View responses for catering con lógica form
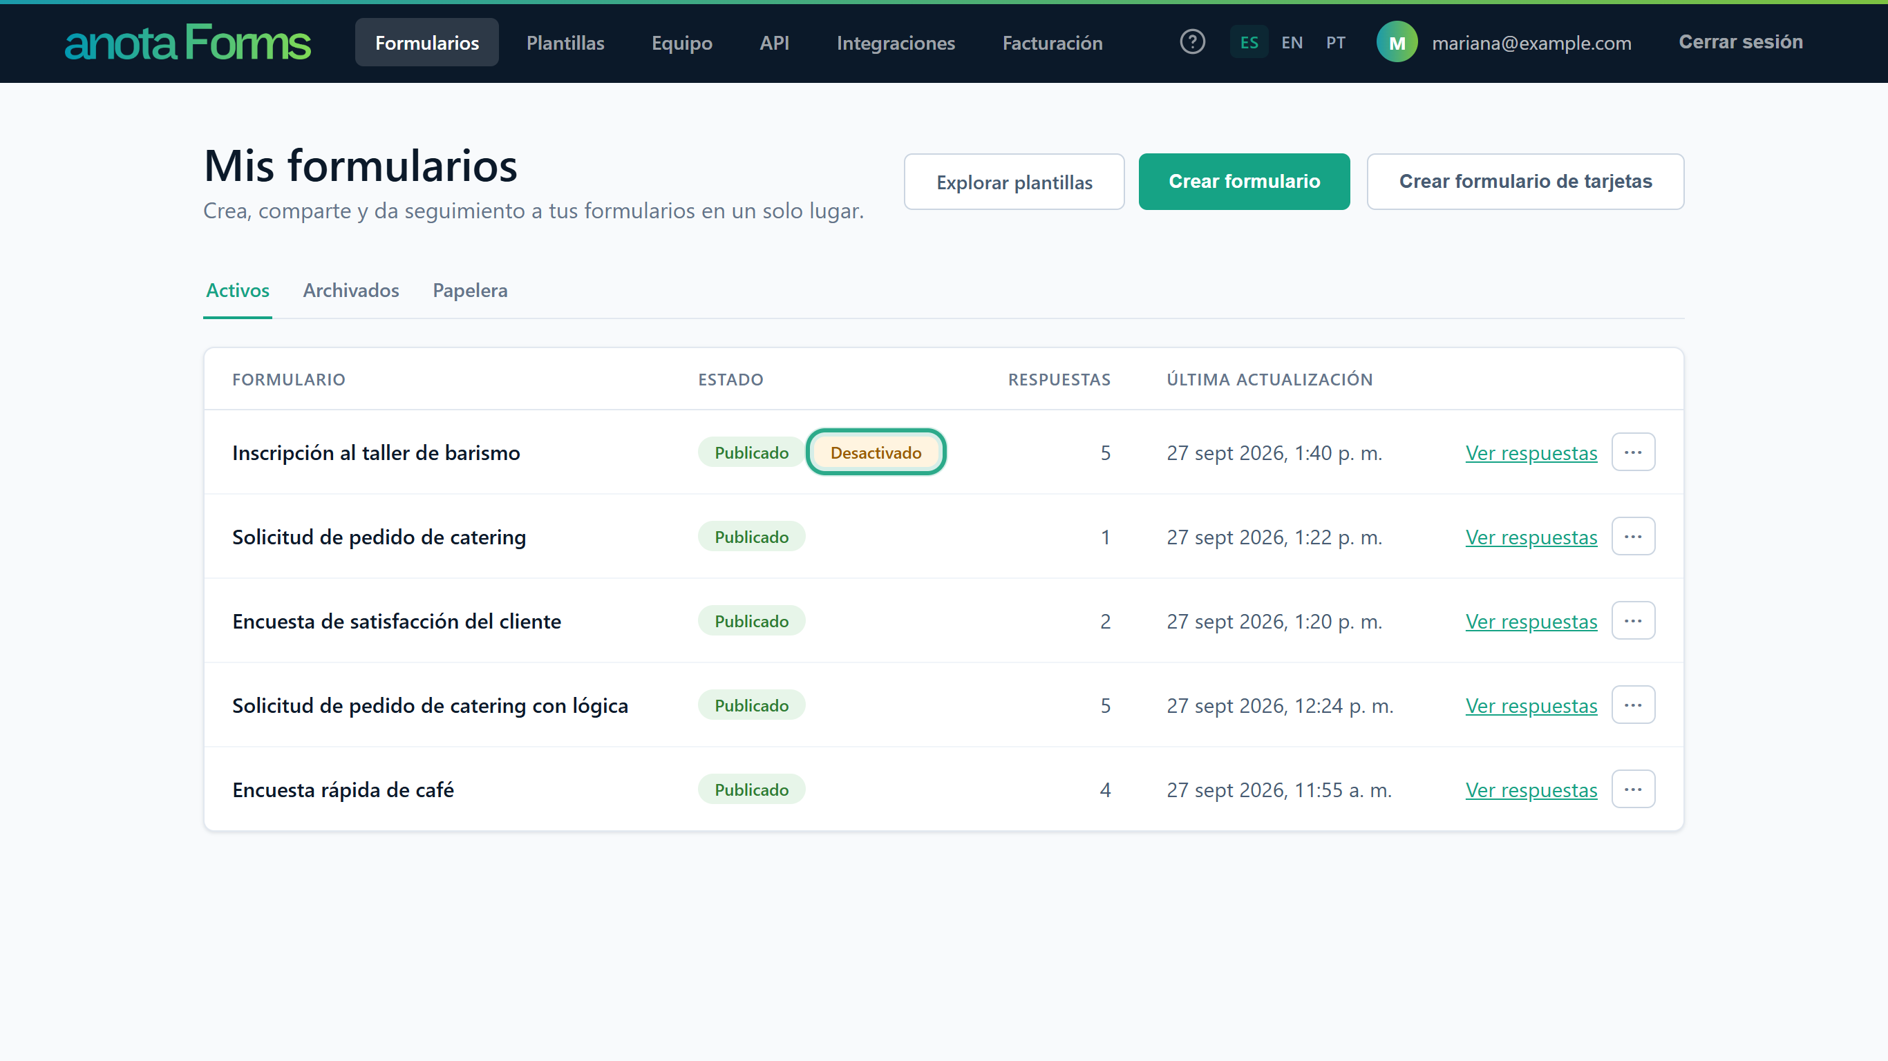The image size is (1888, 1061). point(1531,706)
